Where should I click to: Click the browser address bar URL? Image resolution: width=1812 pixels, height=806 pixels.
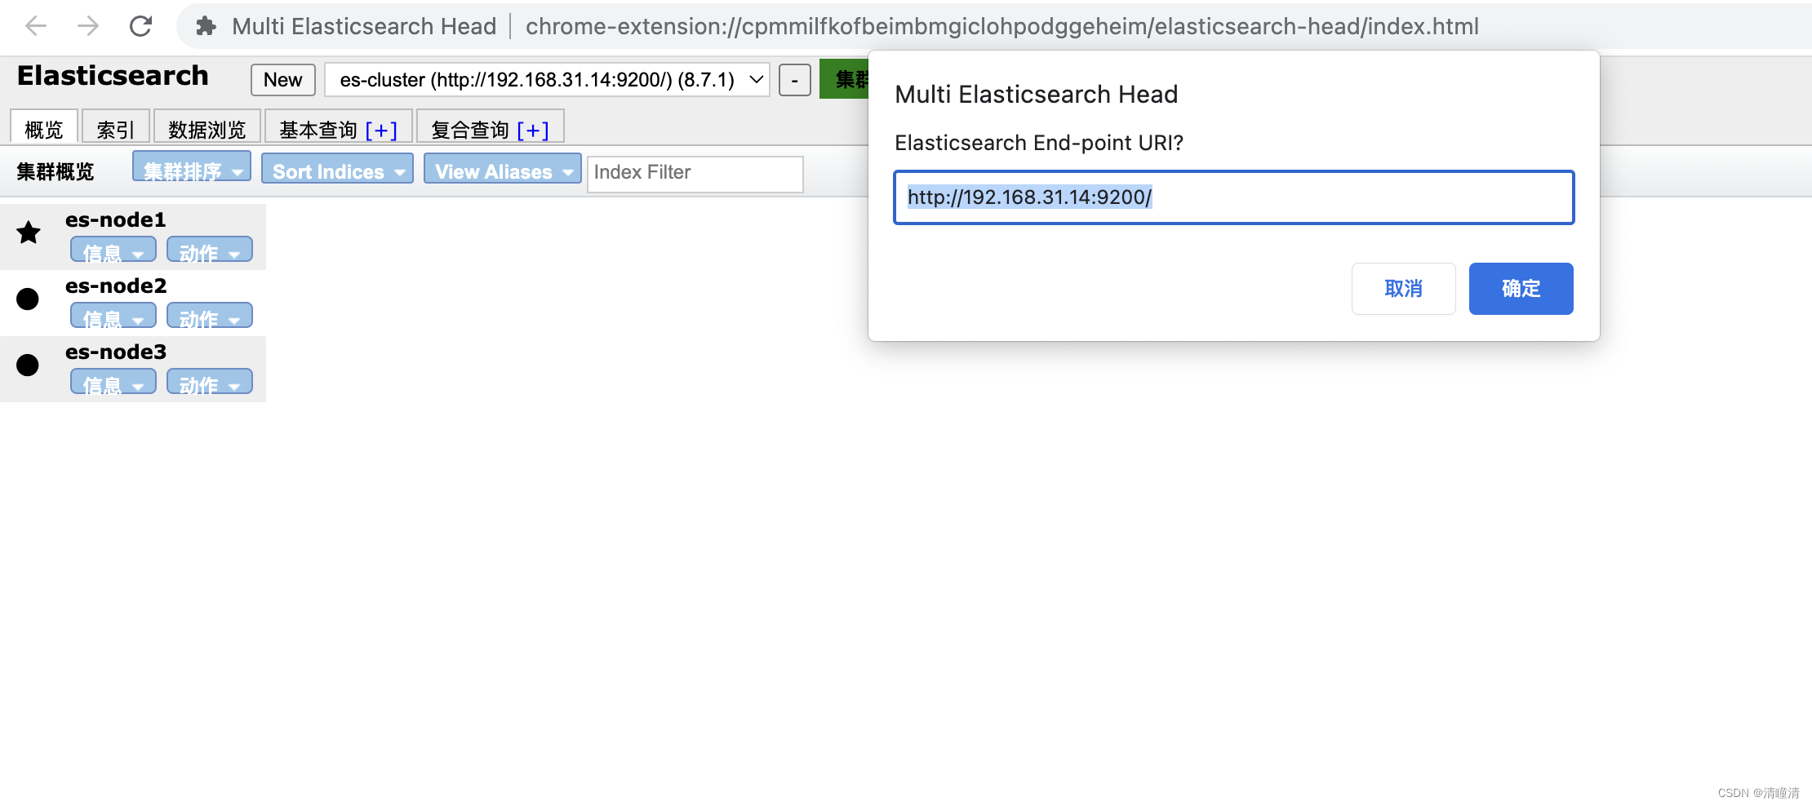tap(1002, 26)
